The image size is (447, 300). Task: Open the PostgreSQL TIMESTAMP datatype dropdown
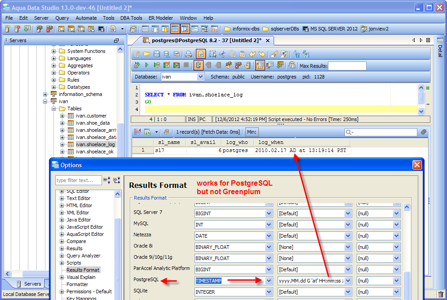(x=269, y=281)
